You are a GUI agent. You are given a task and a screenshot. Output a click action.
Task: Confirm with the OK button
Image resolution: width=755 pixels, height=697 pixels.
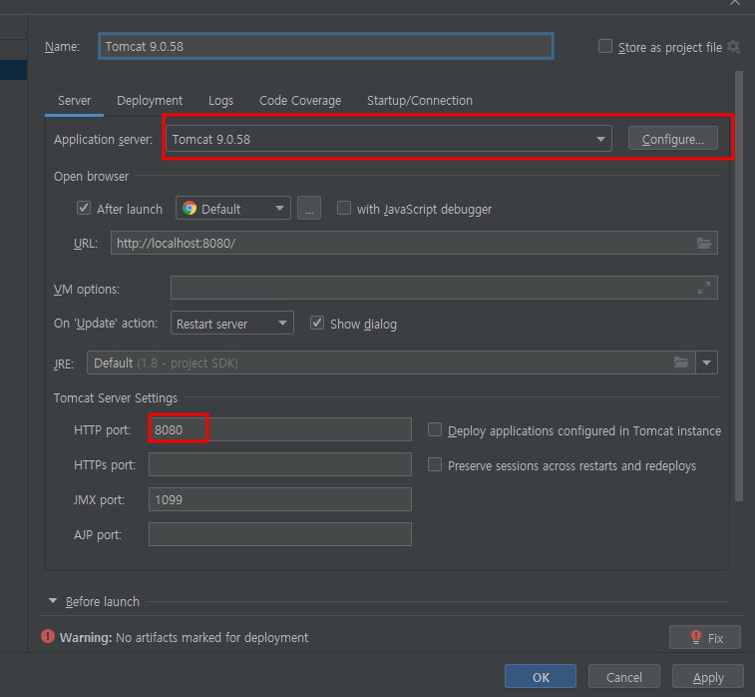pyautogui.click(x=541, y=677)
